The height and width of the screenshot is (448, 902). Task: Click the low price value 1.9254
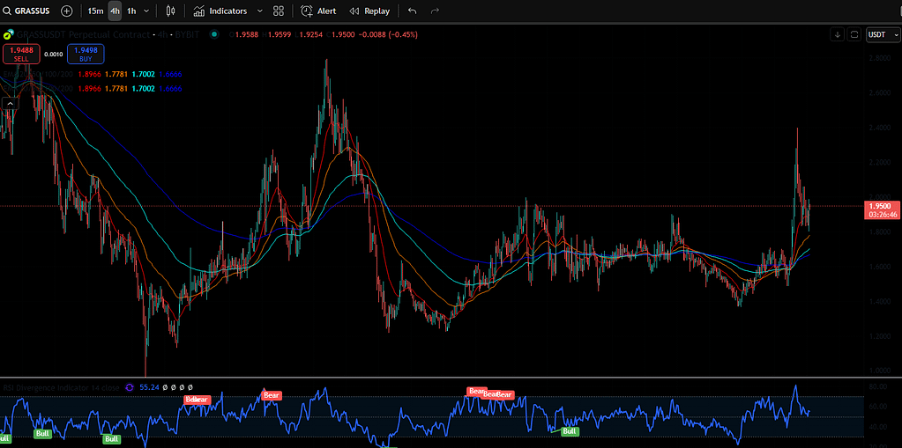coord(311,34)
